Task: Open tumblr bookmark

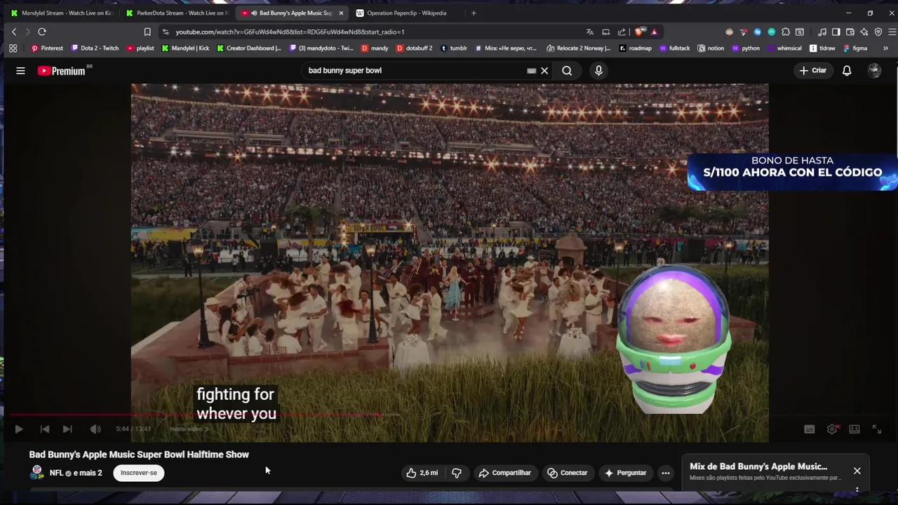Action: (454, 48)
